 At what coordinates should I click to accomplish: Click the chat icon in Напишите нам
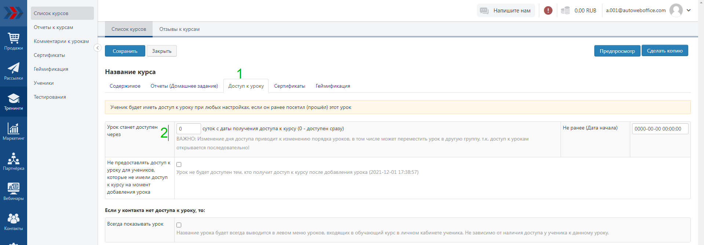(x=484, y=11)
